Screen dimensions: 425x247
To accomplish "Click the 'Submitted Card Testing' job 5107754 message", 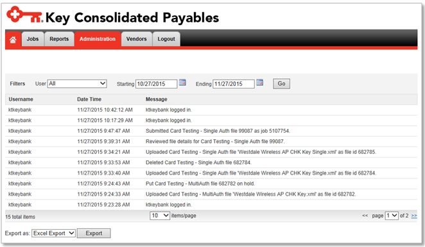I will point(218,131).
